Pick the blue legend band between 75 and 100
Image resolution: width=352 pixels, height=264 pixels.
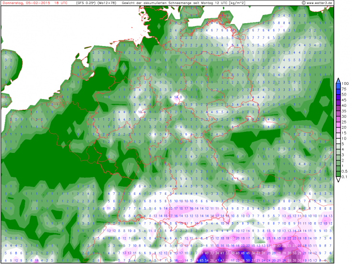point(338,87)
